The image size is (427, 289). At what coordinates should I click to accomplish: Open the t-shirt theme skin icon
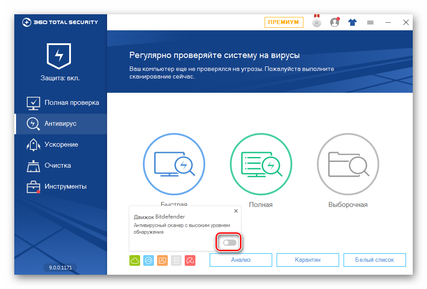coord(352,22)
